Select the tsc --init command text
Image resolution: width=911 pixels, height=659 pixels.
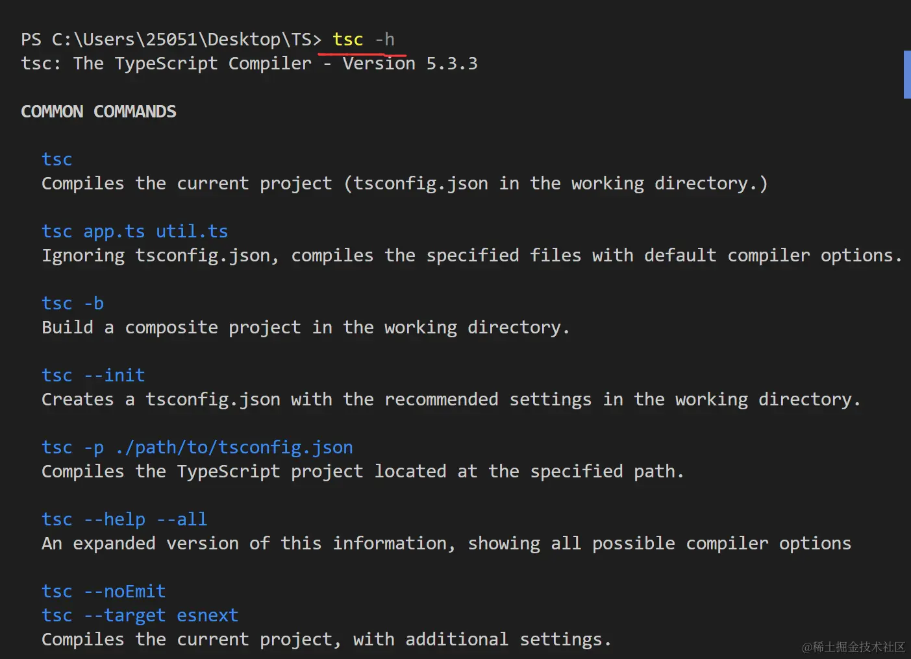(x=93, y=375)
